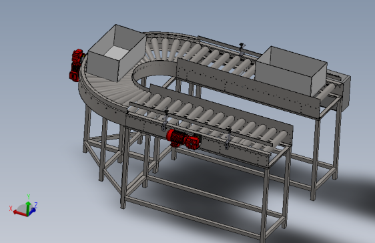Click the green Y axis arrow of the triad
Image resolution: width=375 pixels, height=243 pixels.
tap(28, 208)
